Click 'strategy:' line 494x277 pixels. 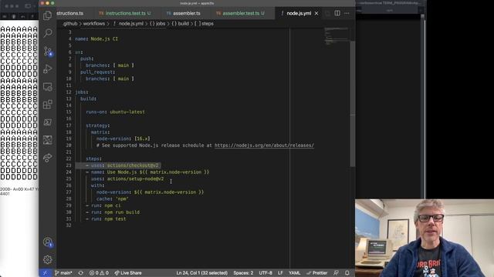(98, 125)
